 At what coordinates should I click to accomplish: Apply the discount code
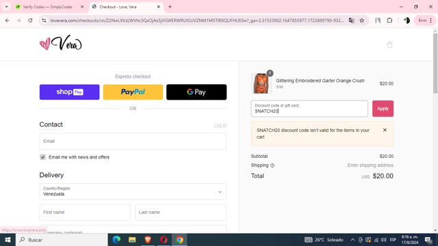tap(383, 109)
